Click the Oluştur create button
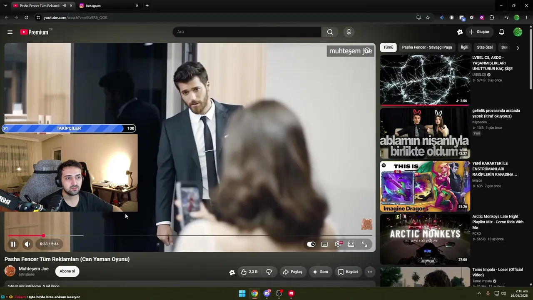Viewport: 533px width, 300px height. [479, 32]
